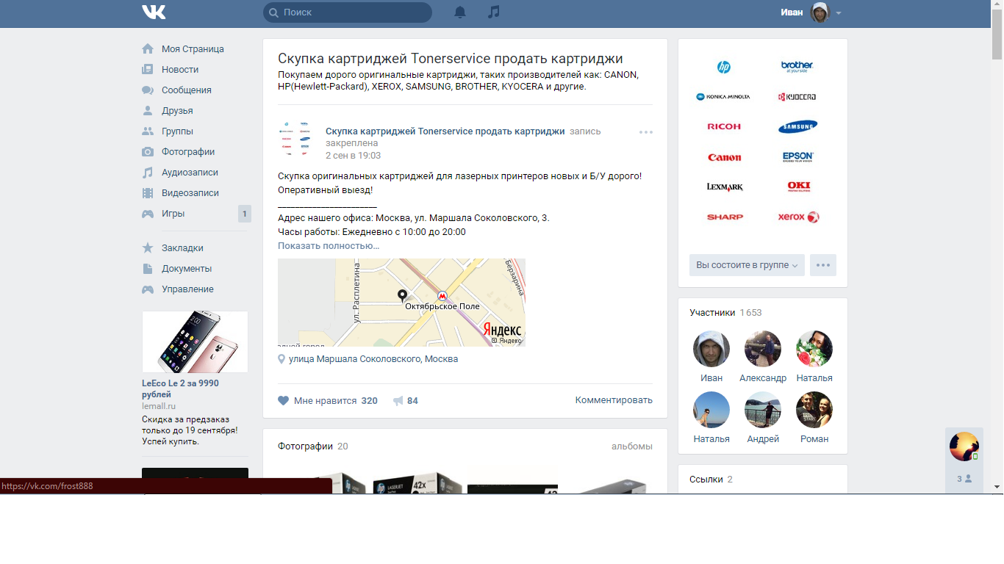Expand post with "Показать полностью…"
Screen dimensions: 1004x564
[x=329, y=246]
